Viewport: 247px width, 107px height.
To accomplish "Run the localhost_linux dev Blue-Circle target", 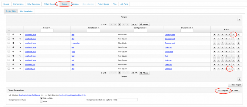I will tap(215, 34).
